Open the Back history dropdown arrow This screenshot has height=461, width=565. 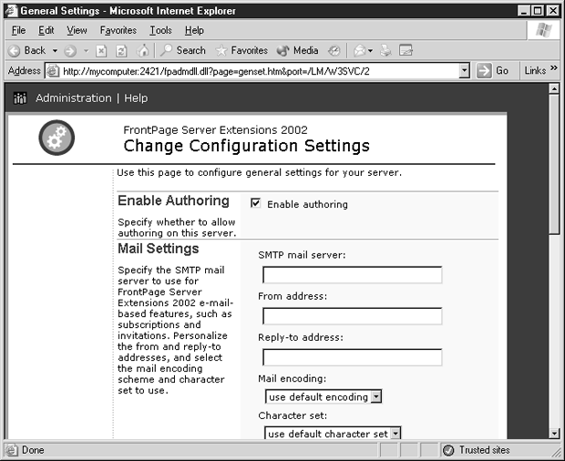(55, 51)
